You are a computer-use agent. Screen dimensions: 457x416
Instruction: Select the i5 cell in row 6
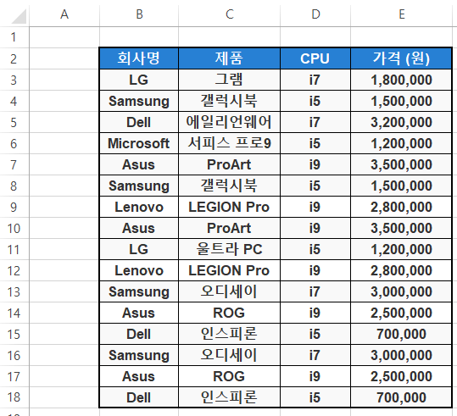(x=315, y=143)
